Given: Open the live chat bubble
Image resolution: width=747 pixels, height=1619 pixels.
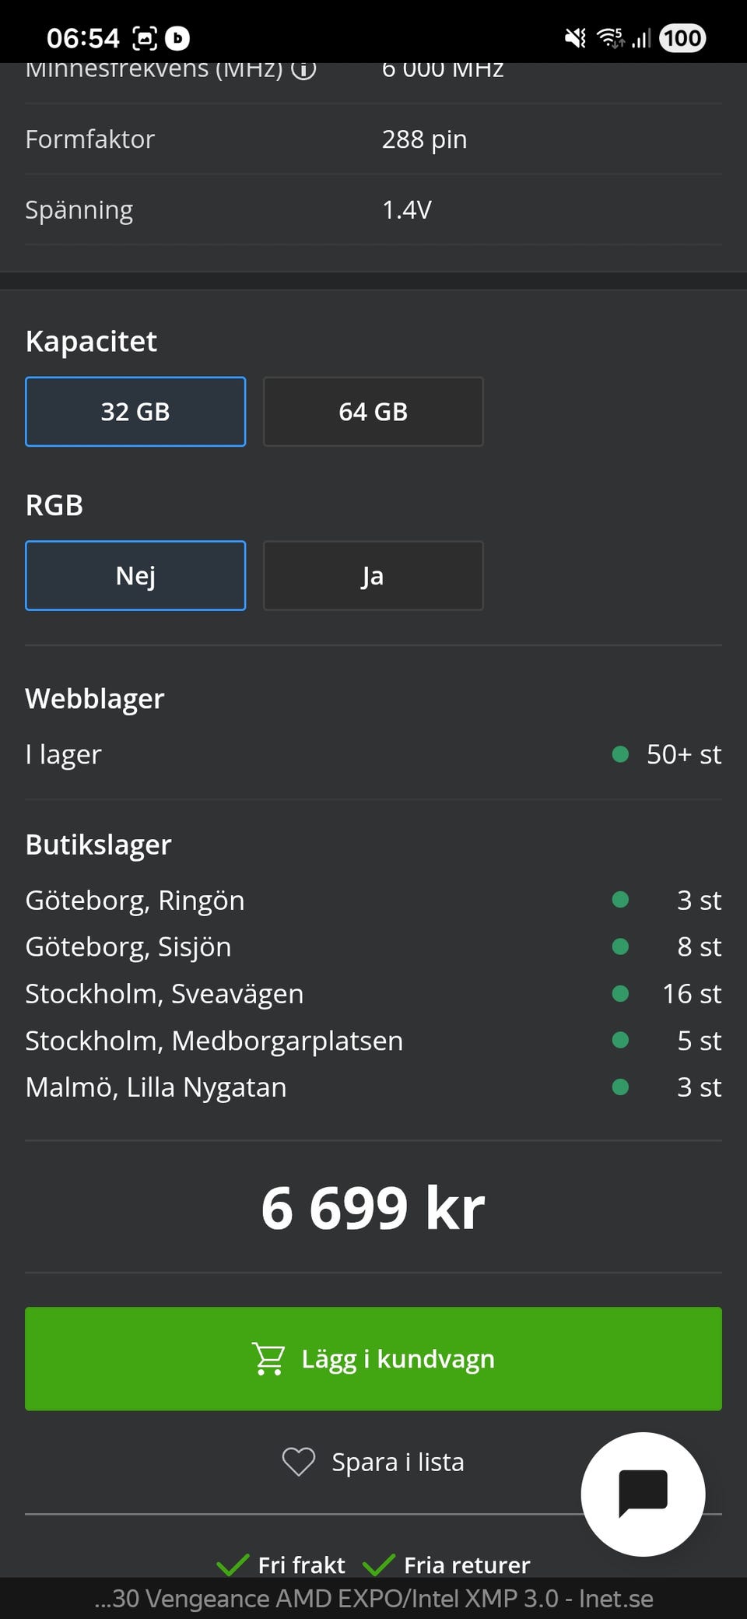Looking at the screenshot, I should click(643, 1494).
